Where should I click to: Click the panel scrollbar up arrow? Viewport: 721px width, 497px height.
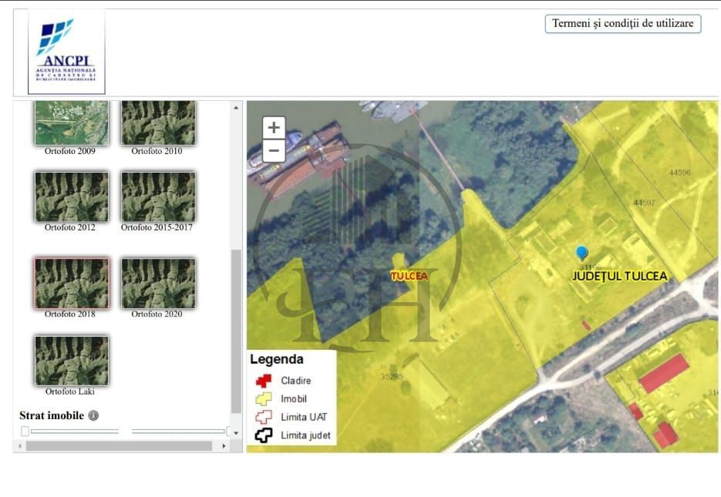tap(236, 108)
